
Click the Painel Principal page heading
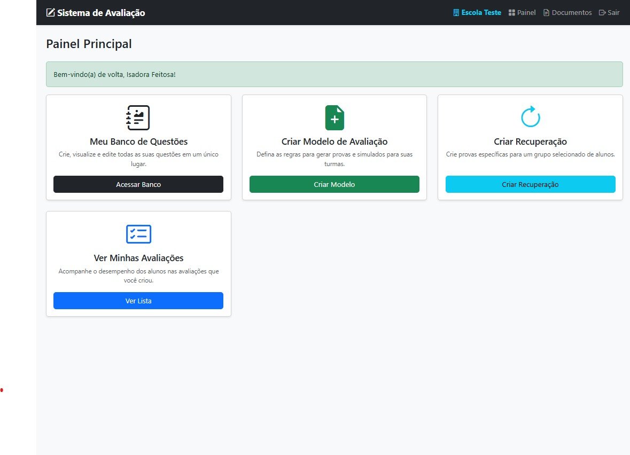(x=89, y=44)
